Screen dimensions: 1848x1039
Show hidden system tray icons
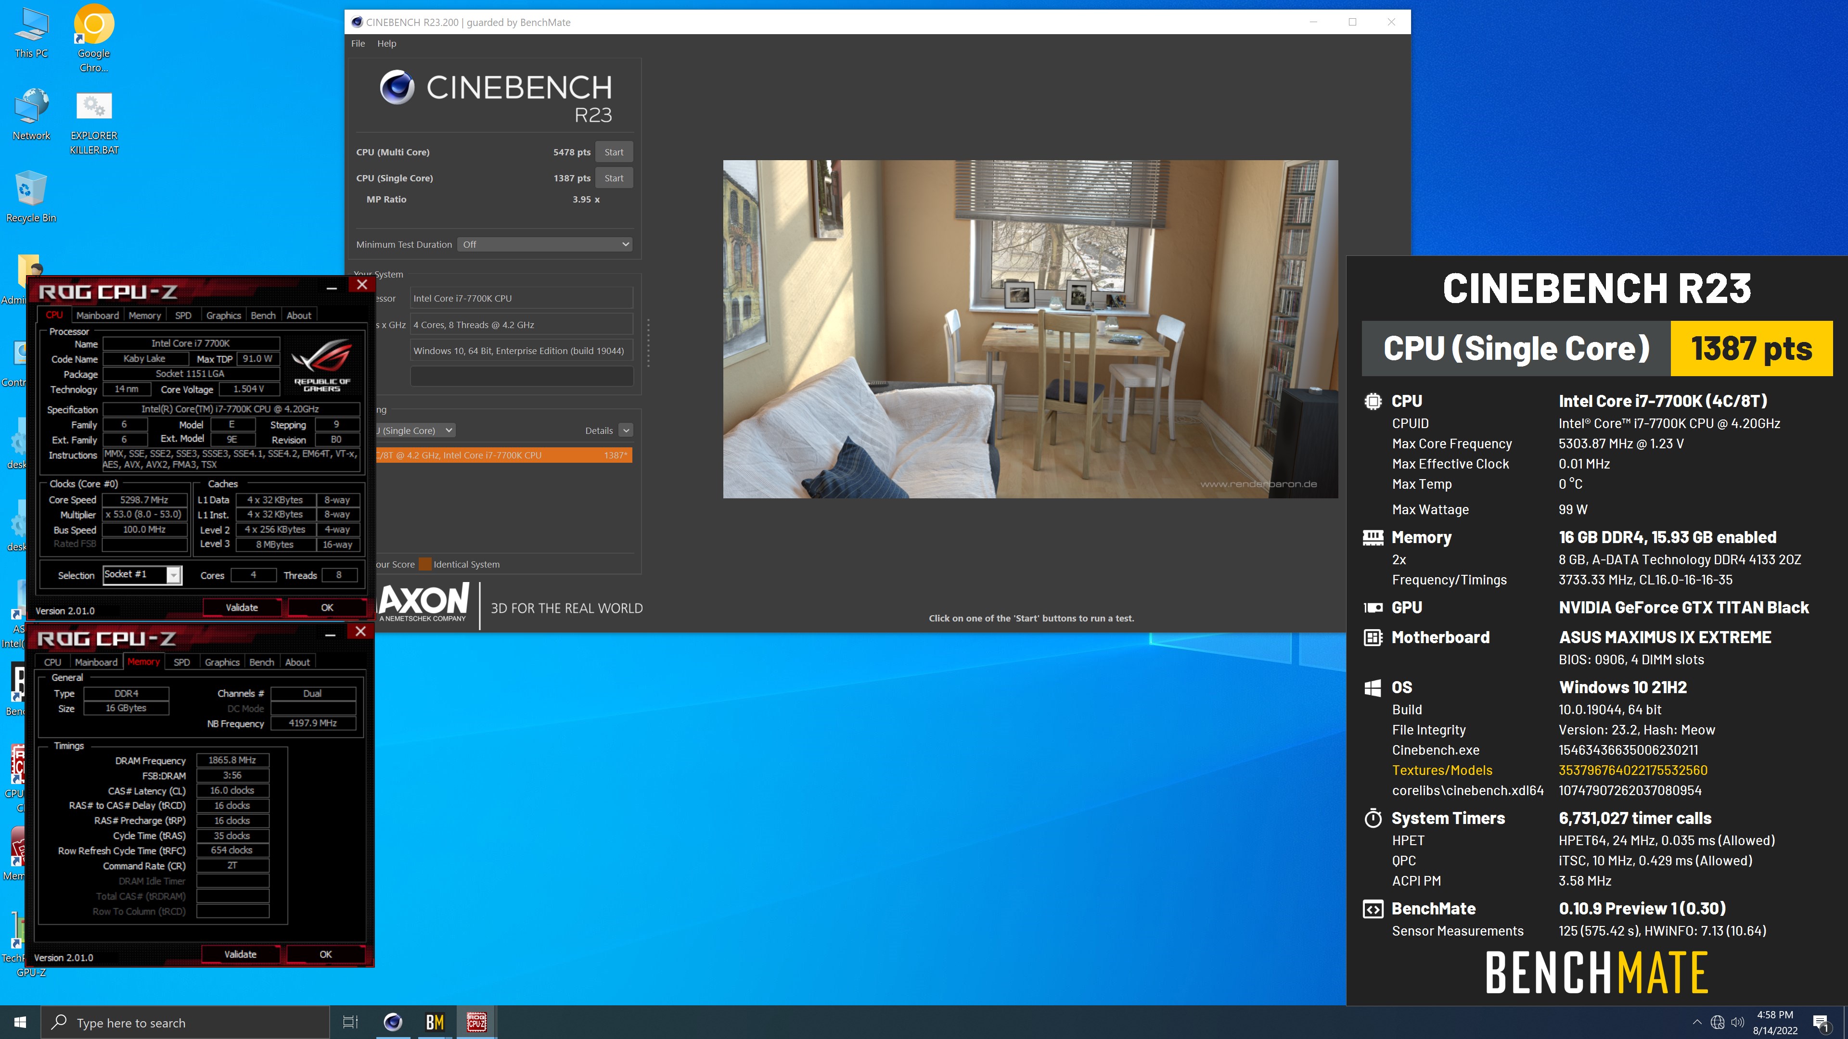click(1696, 1022)
